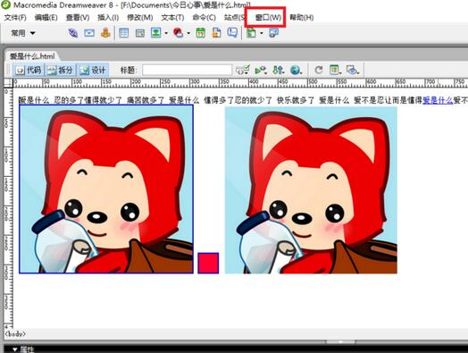Select the <body> tag in the tag selector

click(15, 334)
